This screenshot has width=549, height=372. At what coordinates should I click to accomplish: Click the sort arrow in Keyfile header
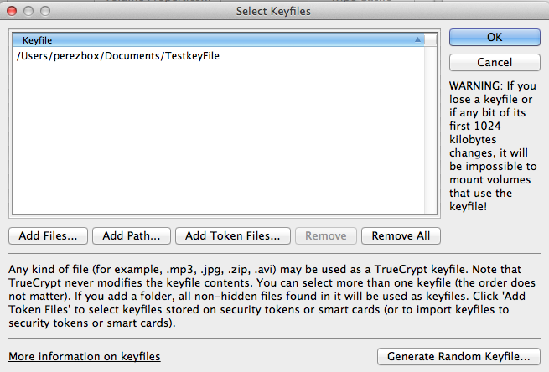pos(417,39)
